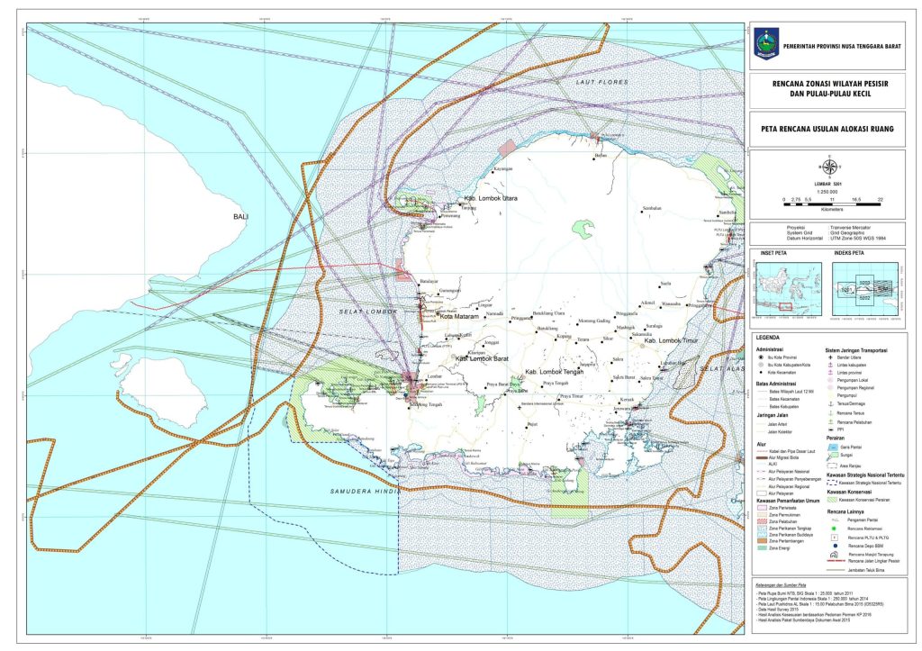922x651 pixels.
Task: Click the Rencana Depo BBM blue dot
Action: coord(833,546)
